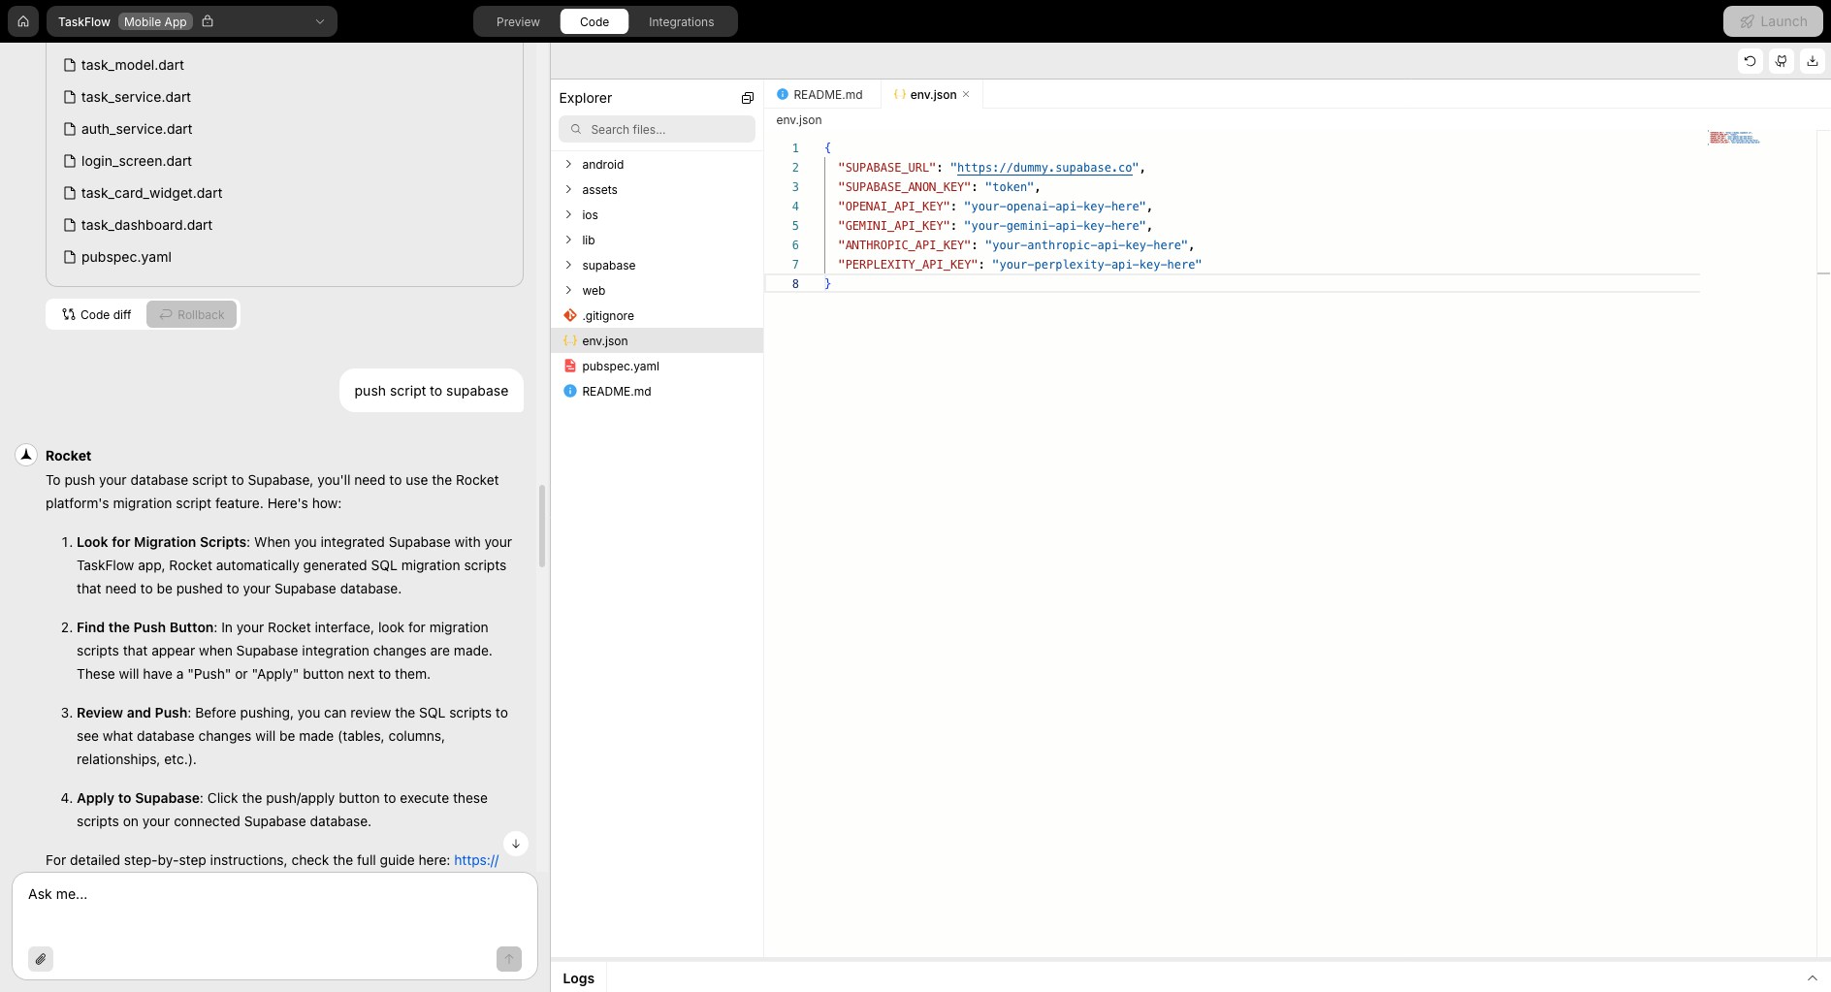Attach a file using the paperclip icon
The image size is (1831, 992).
coord(42,959)
